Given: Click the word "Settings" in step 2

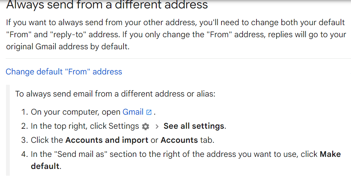Looking at the screenshot, I should (x=124, y=126).
